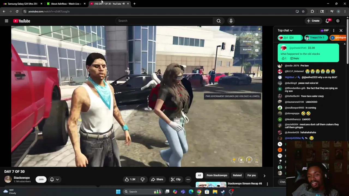Expand notification preferences chevron next to bell
Screen dimensions: 349x196
(57, 179)
